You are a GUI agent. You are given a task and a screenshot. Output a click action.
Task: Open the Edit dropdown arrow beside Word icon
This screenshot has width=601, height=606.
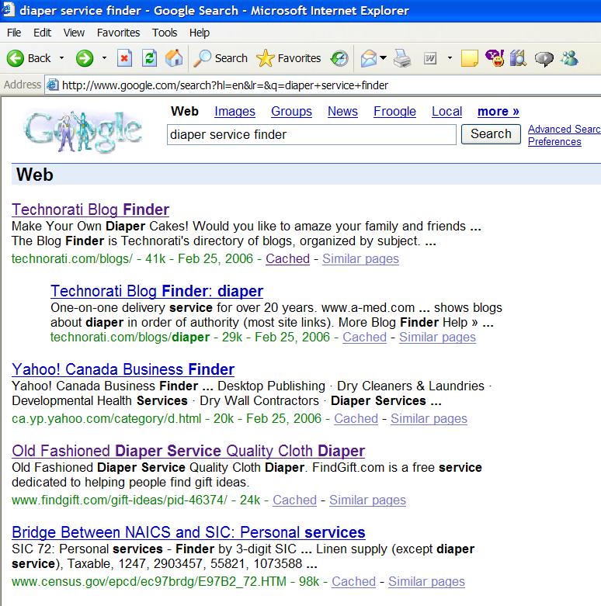point(450,58)
